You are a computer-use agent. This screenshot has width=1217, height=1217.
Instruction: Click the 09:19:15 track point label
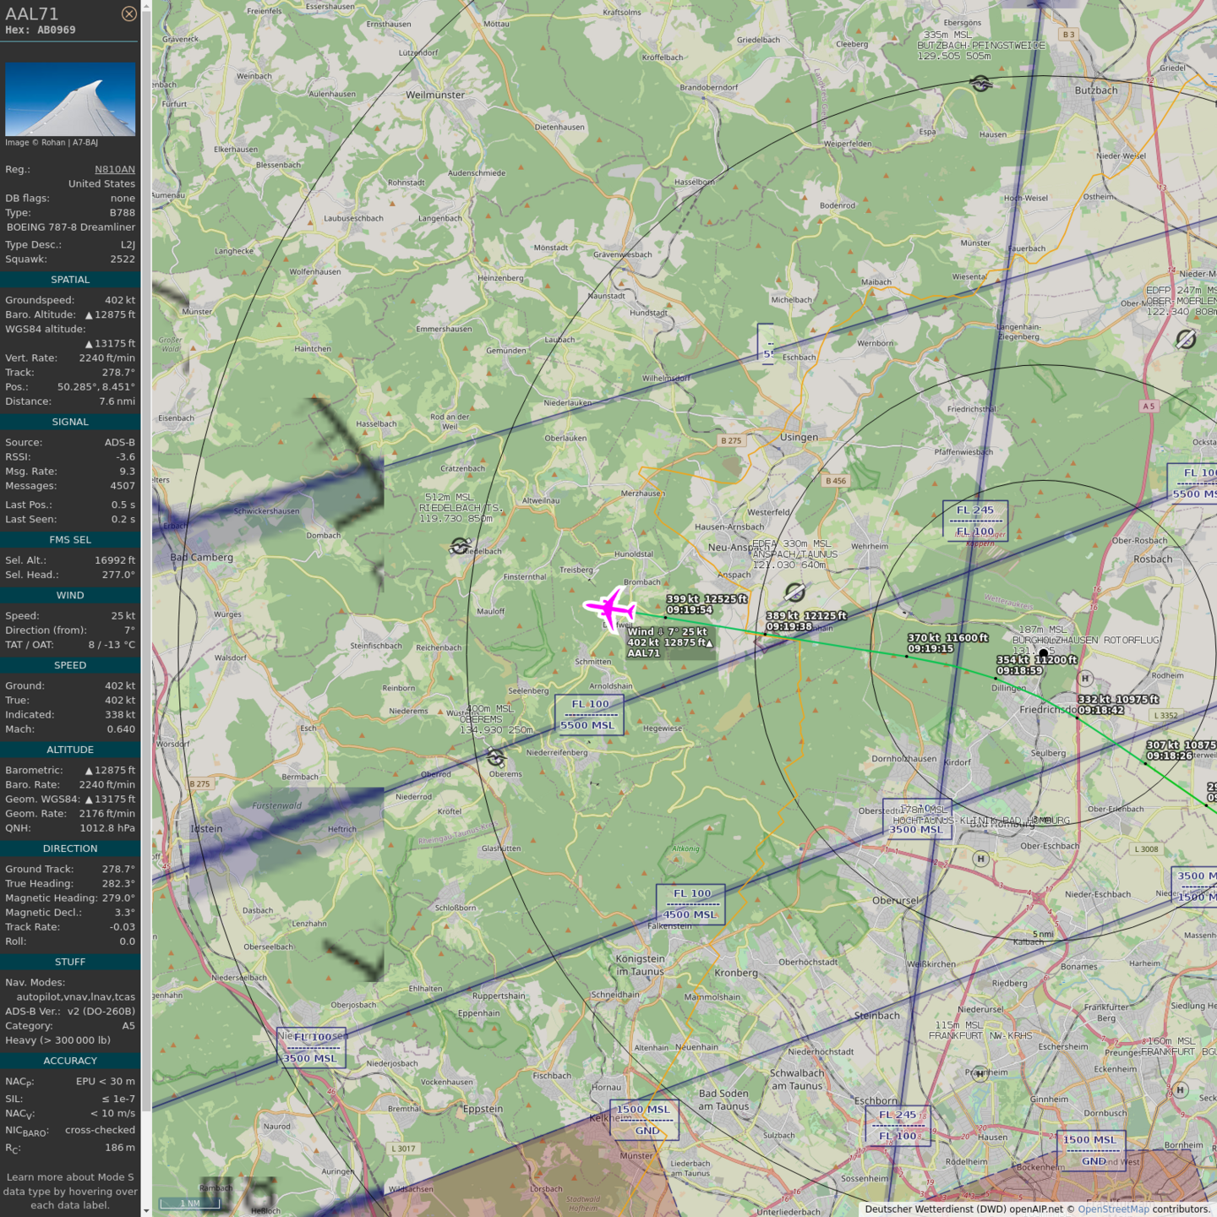point(930,648)
